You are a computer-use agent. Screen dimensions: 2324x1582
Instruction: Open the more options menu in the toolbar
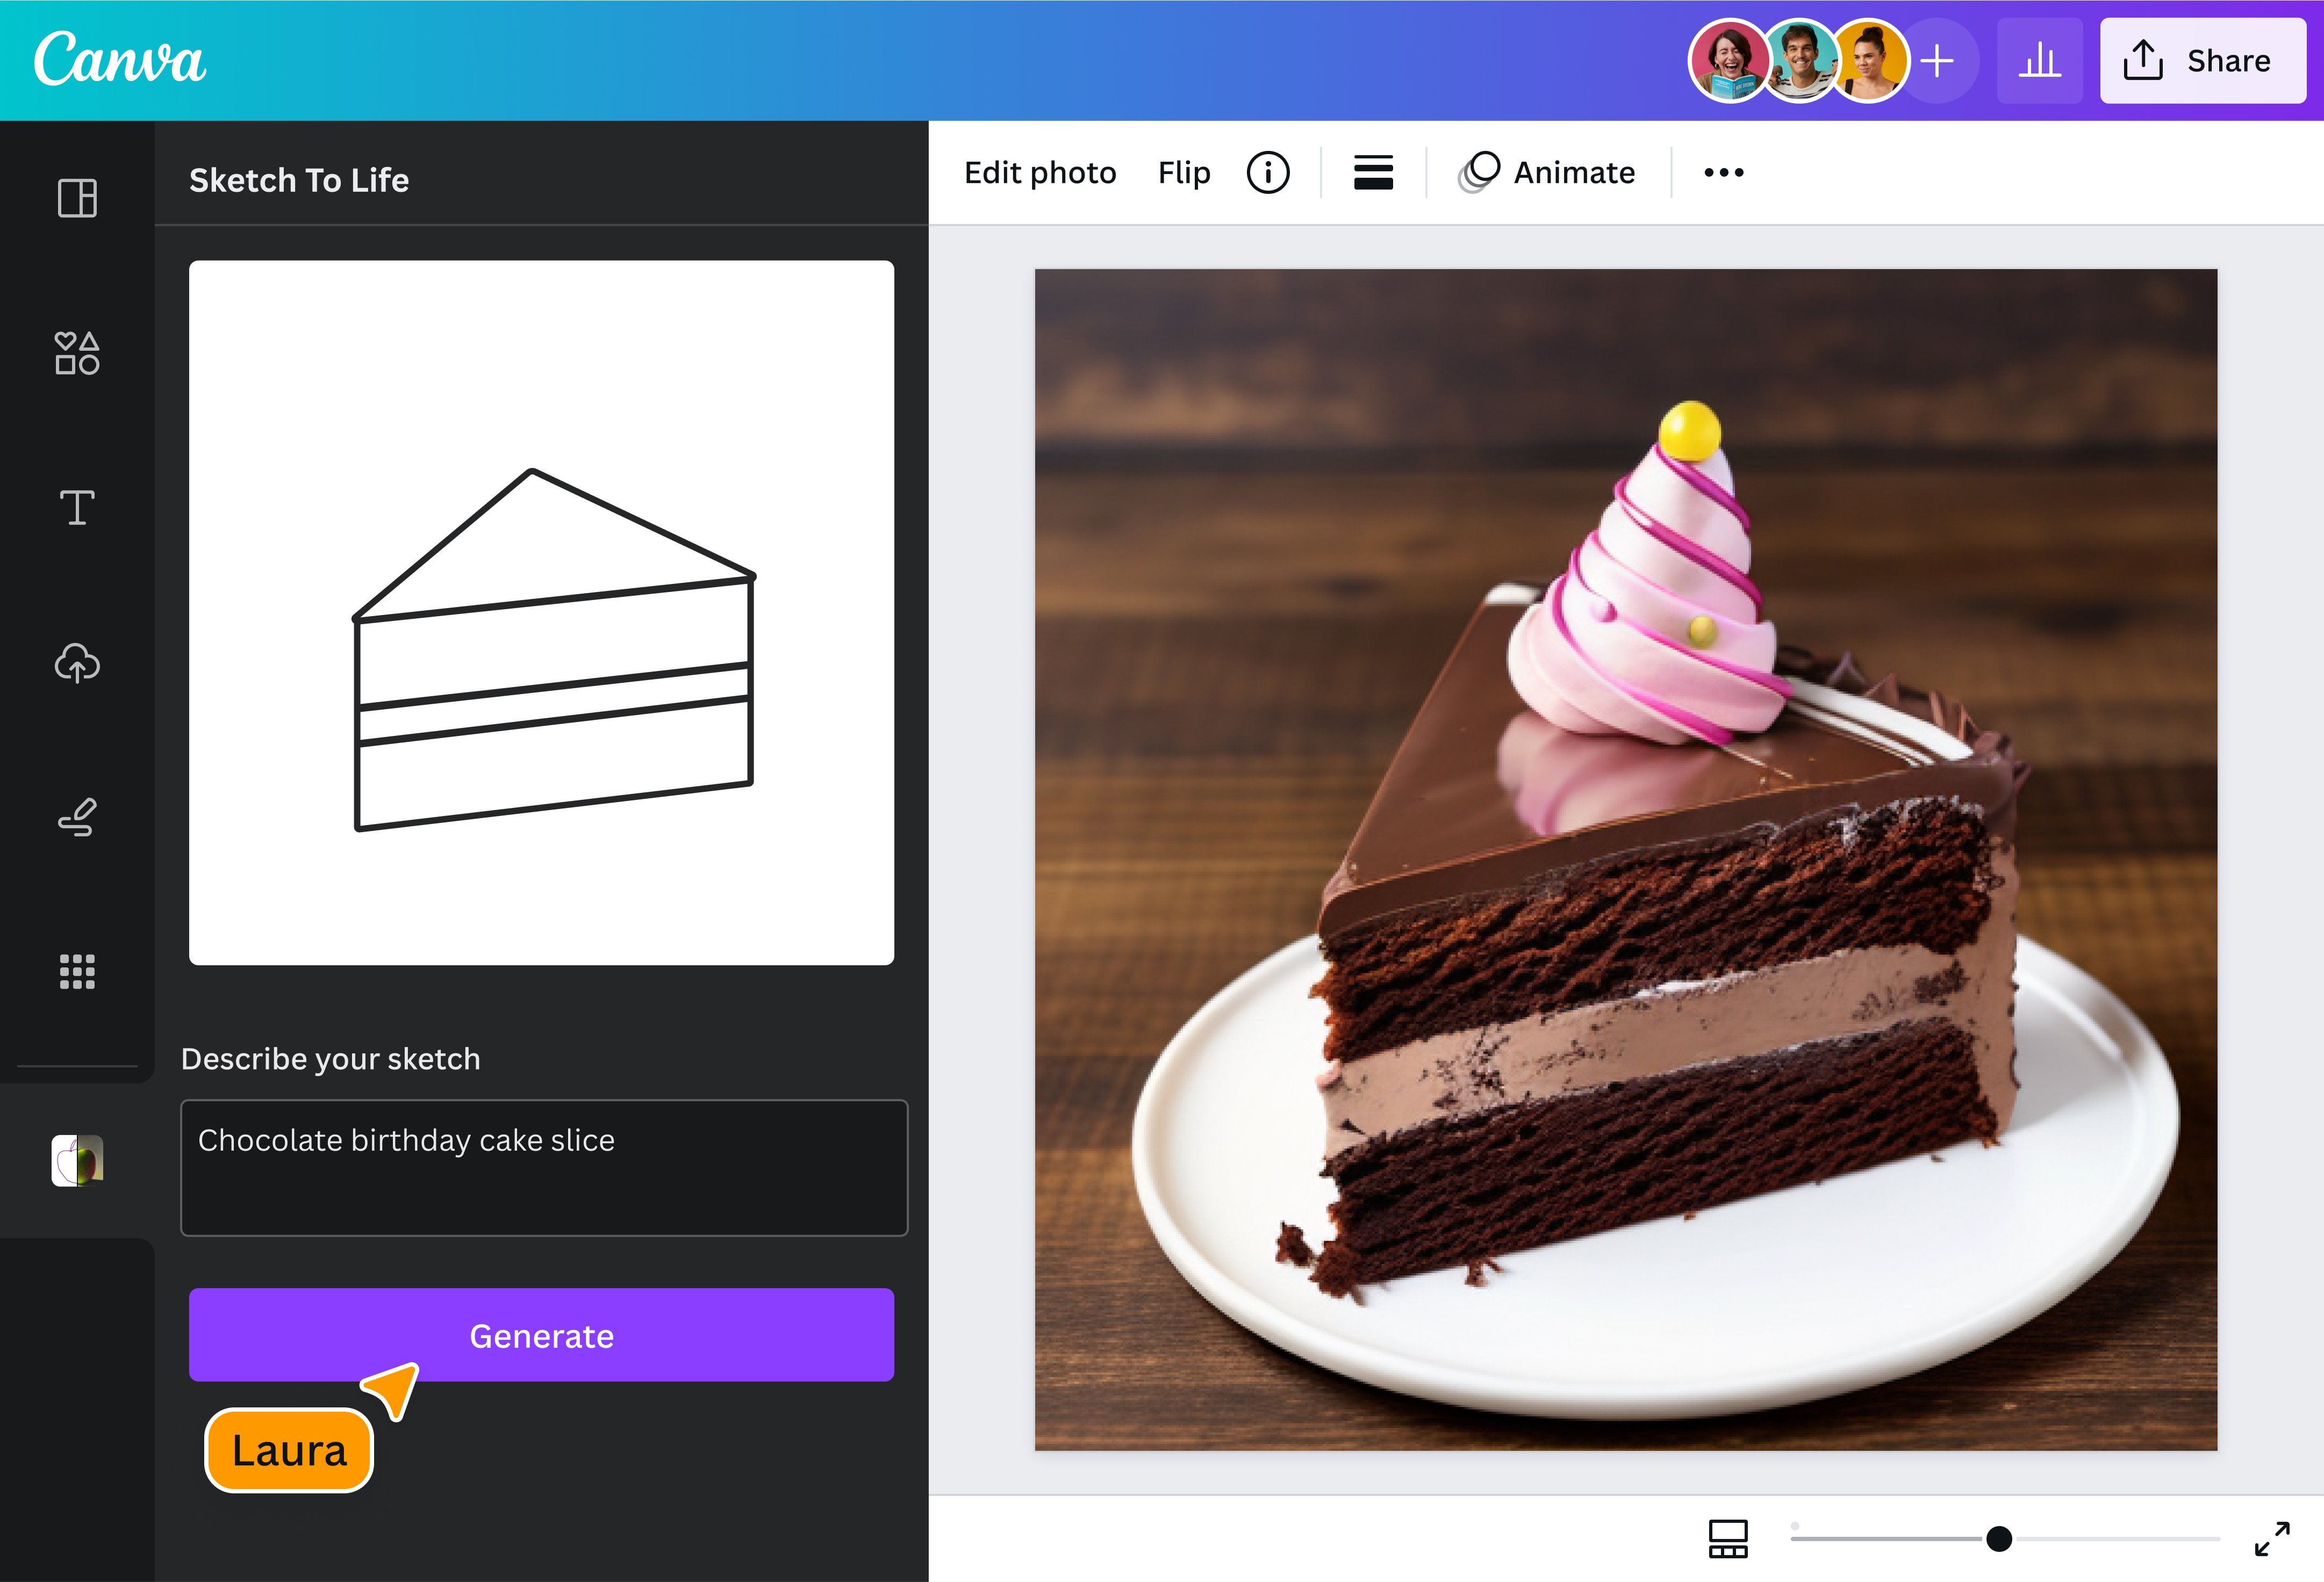[1724, 171]
